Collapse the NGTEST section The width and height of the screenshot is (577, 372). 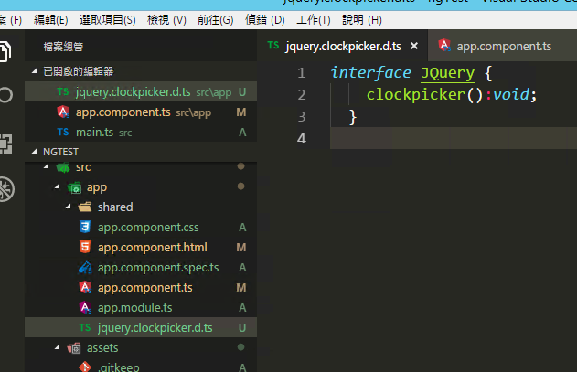click(34, 151)
